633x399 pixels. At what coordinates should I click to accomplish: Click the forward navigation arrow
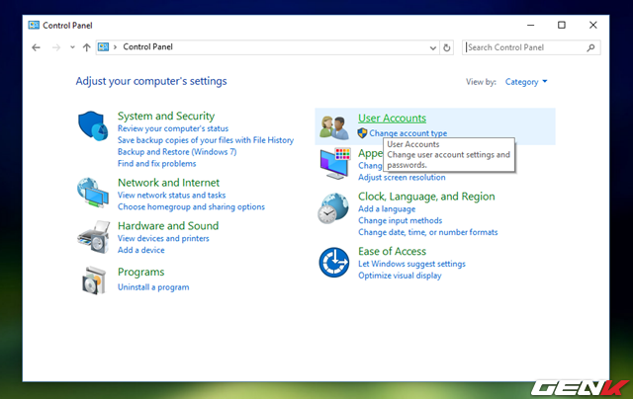pos(56,47)
